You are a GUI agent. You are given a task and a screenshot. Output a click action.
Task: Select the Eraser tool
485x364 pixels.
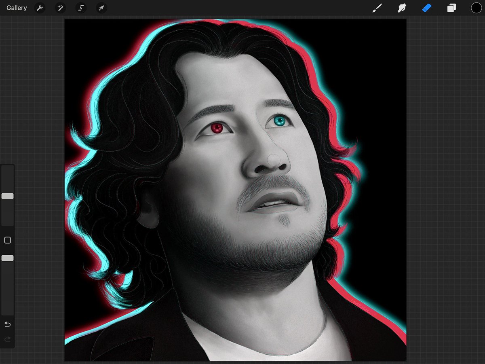pos(427,8)
